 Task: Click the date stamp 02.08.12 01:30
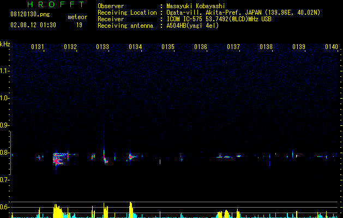pos(33,25)
